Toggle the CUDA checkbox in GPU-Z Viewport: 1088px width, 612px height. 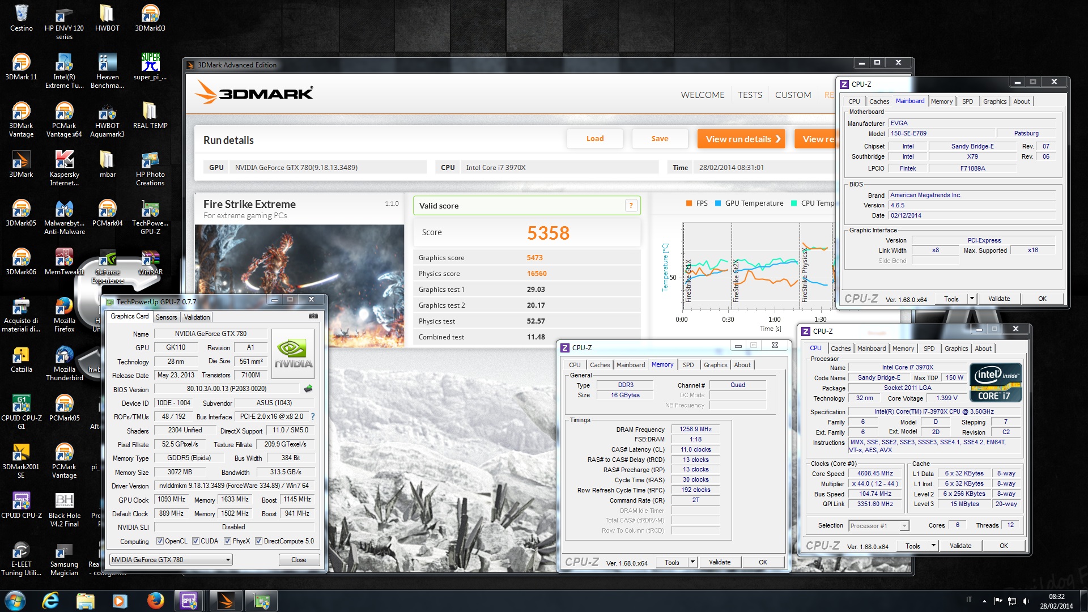pyautogui.click(x=195, y=541)
